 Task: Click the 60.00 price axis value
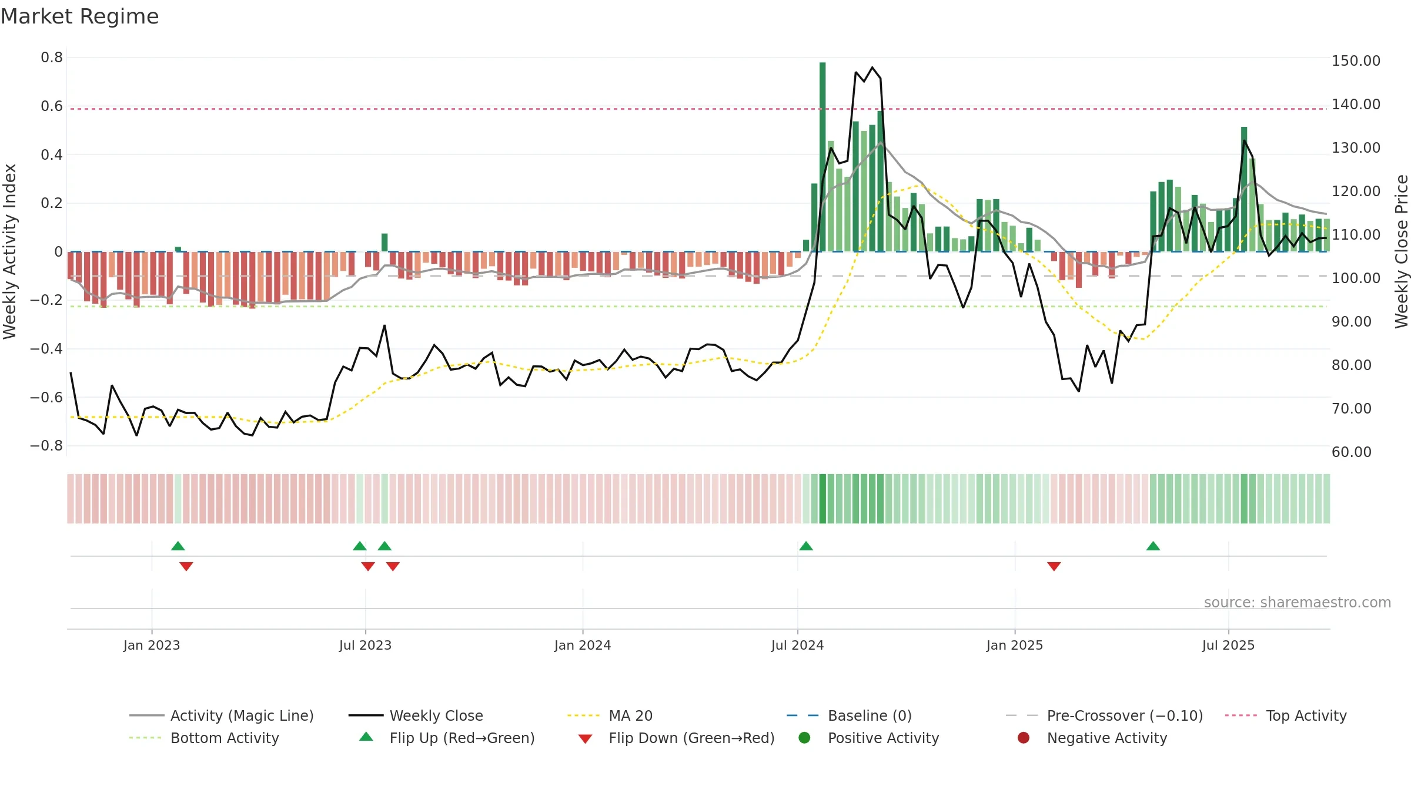click(1351, 452)
